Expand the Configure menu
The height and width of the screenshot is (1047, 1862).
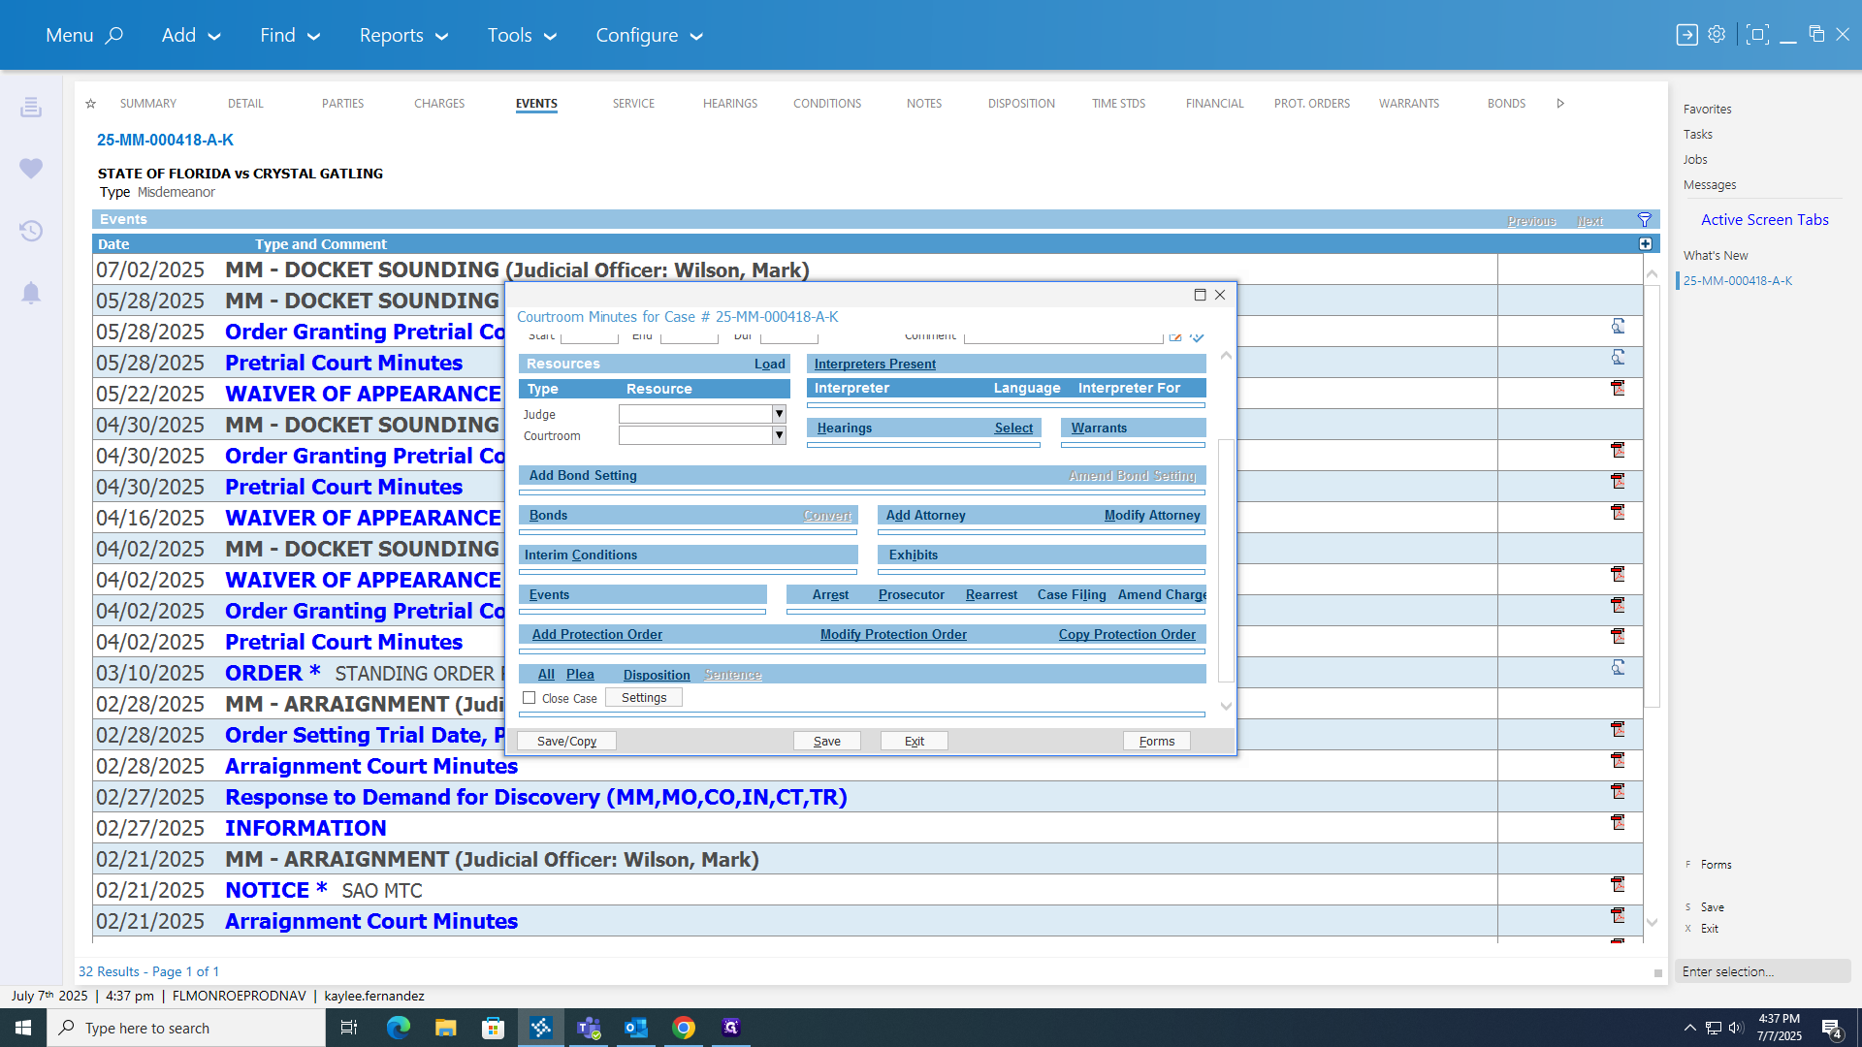[x=649, y=35]
